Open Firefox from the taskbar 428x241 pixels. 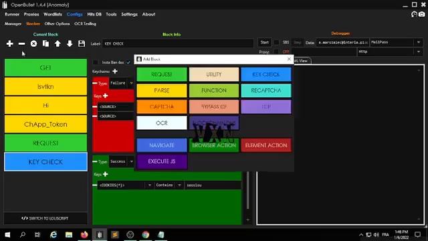(84, 235)
